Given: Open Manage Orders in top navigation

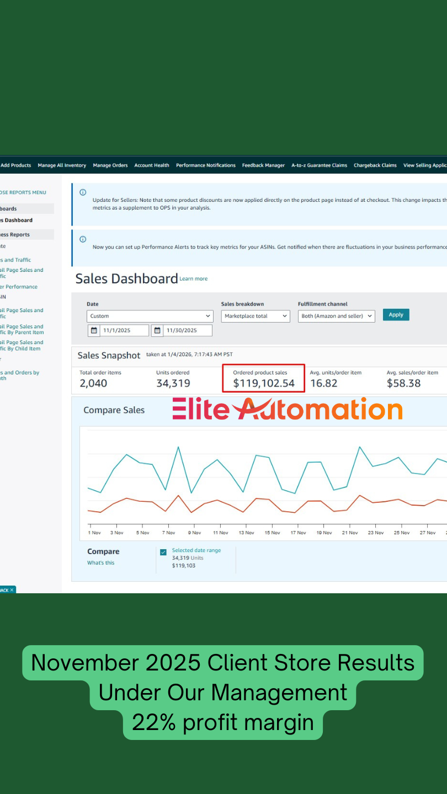Looking at the screenshot, I should click(110, 165).
